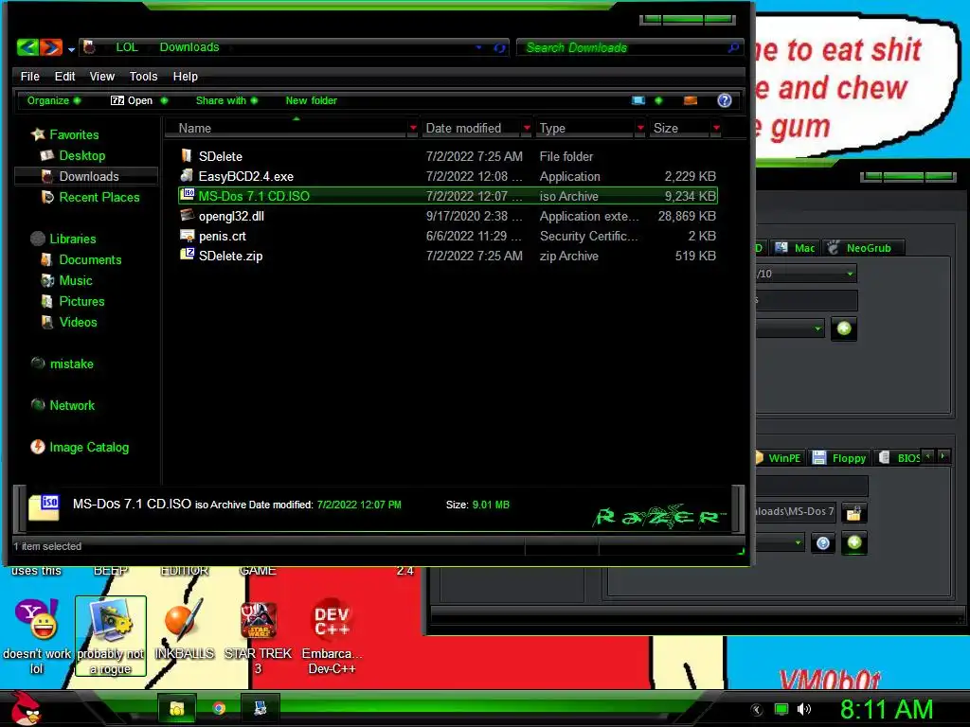The image size is (970, 727).
Task: Switch to the Mac tab in EasyBCD
Action: [796, 248]
